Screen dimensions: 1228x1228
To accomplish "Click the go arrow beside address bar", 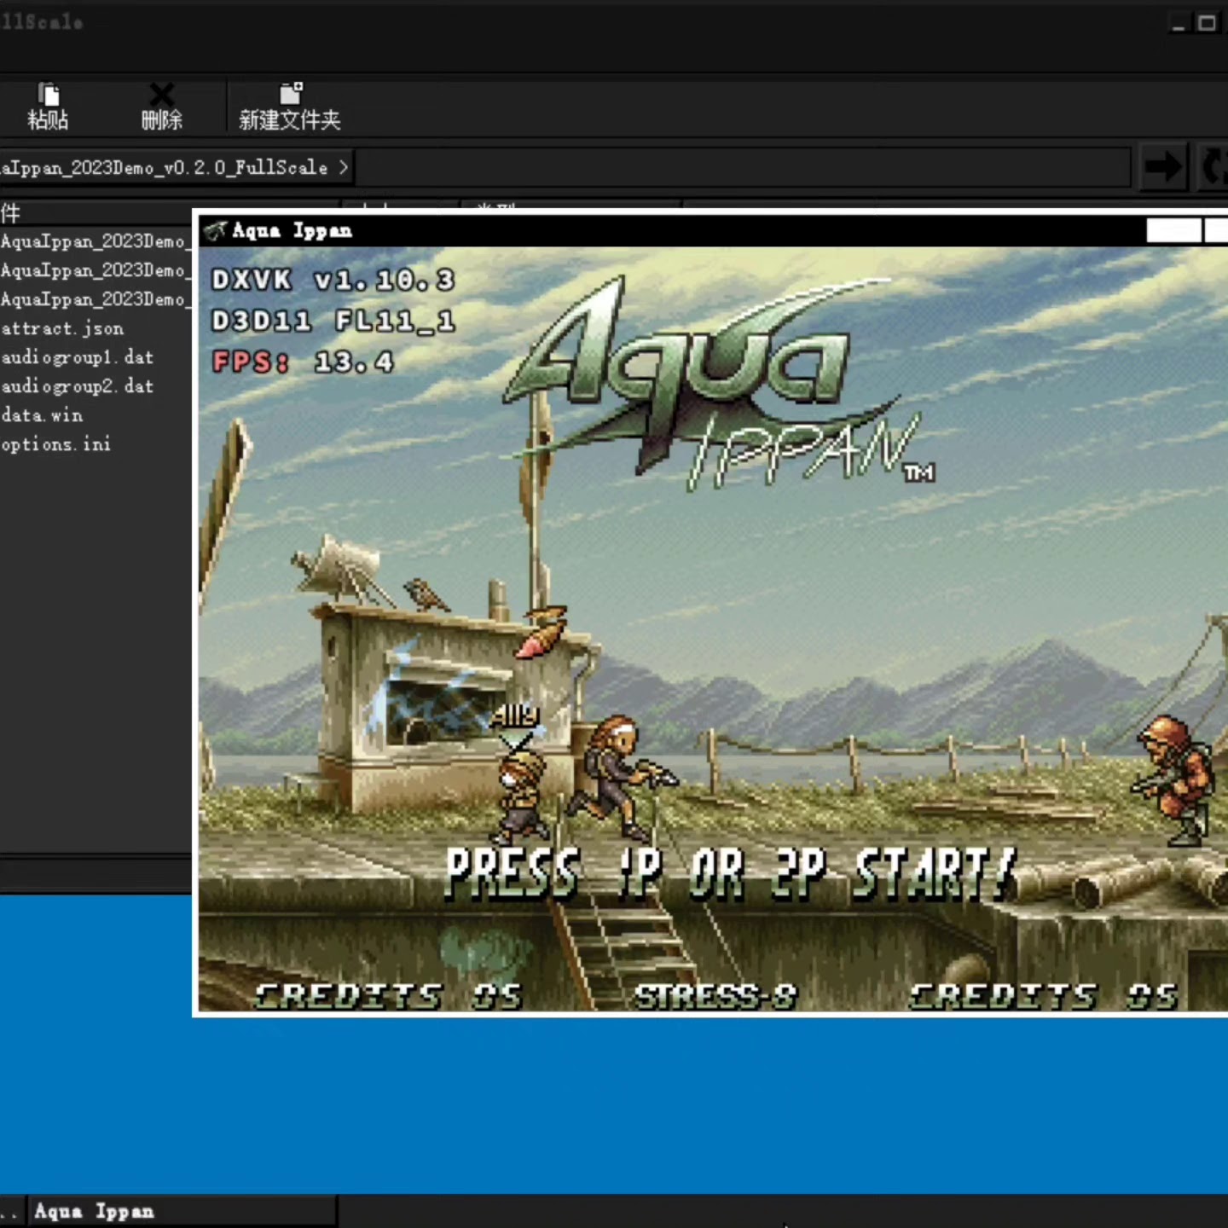I will 1163,166.
